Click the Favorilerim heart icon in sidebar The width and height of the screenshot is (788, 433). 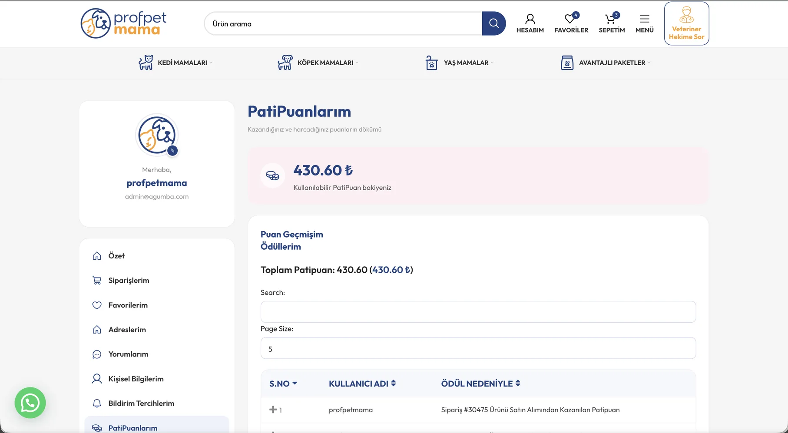(97, 305)
